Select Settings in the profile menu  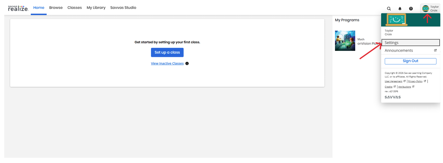point(411,43)
